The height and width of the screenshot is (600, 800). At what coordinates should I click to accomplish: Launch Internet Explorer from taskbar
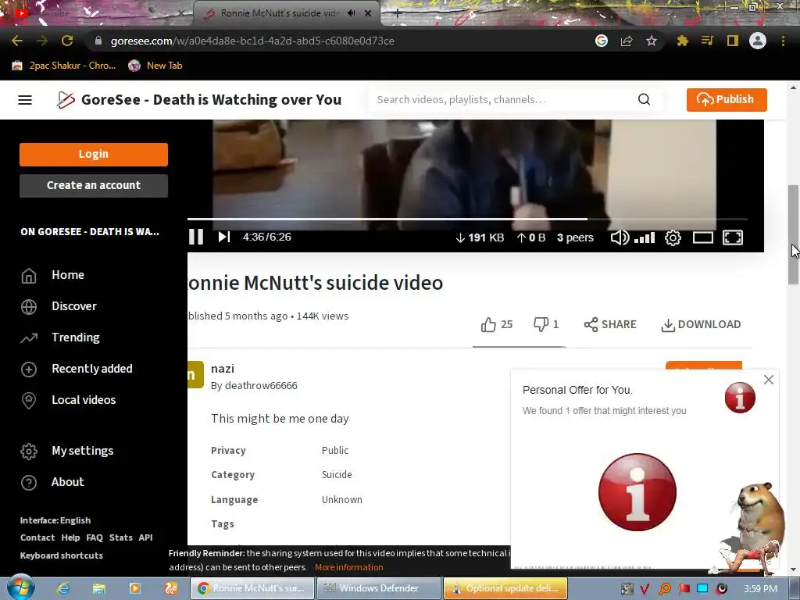tap(63, 588)
